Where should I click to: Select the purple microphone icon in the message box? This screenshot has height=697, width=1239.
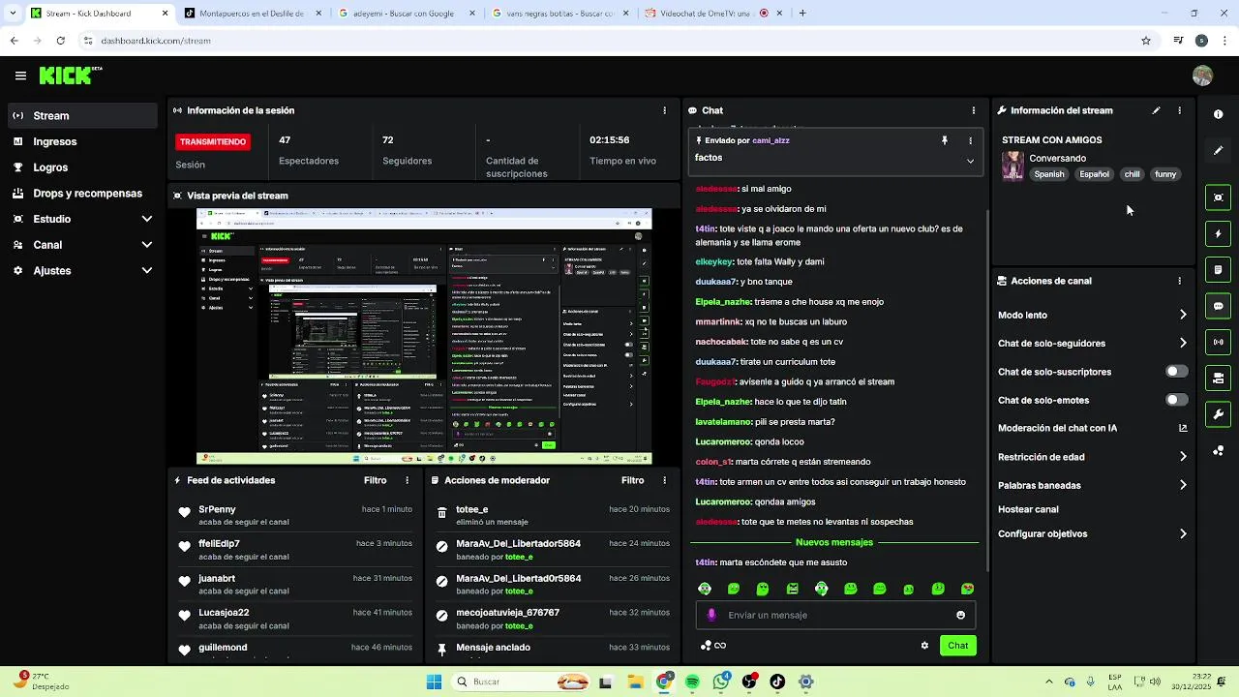(x=711, y=615)
